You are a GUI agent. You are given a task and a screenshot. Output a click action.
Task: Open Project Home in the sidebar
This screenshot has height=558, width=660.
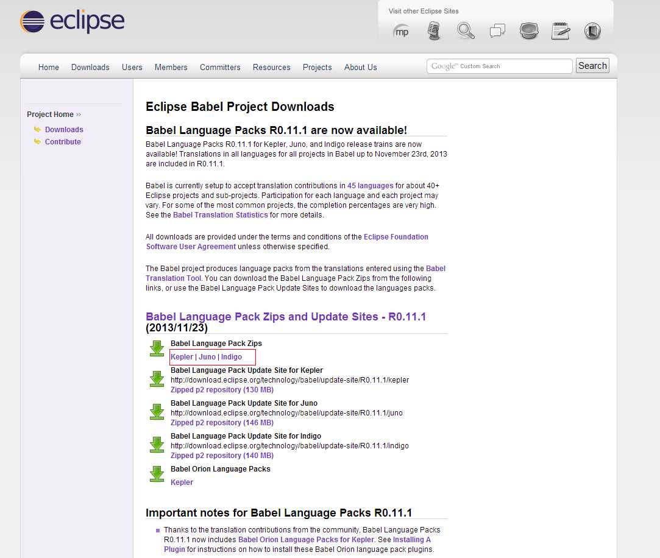click(x=50, y=115)
